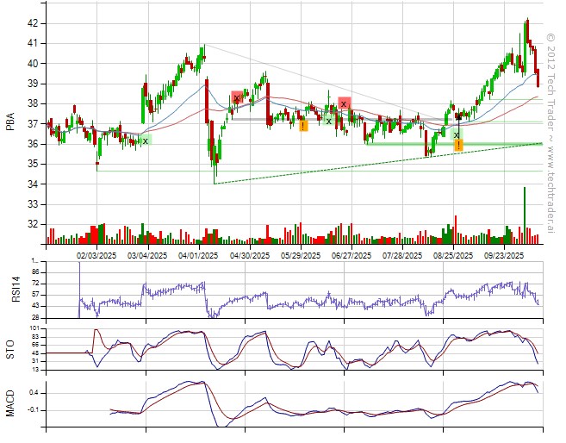Click the green x marker near 03/04/2025

pos(145,140)
